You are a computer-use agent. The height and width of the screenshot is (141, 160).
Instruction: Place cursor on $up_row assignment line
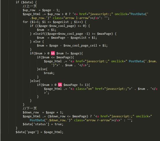click(41, 10)
